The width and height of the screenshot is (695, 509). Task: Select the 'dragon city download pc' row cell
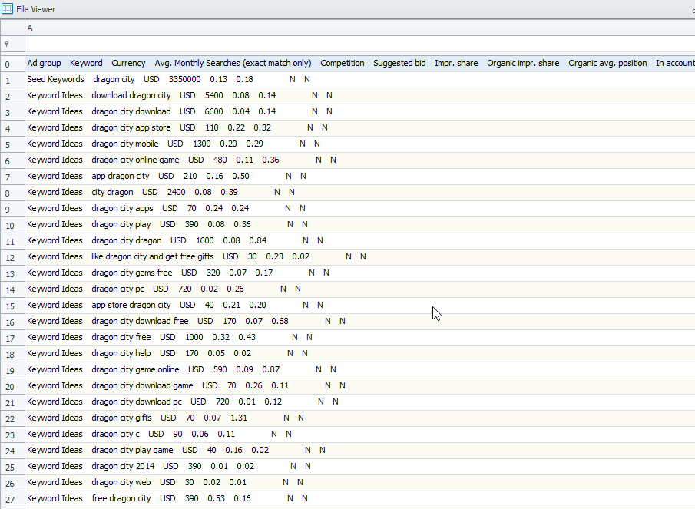pos(360,402)
